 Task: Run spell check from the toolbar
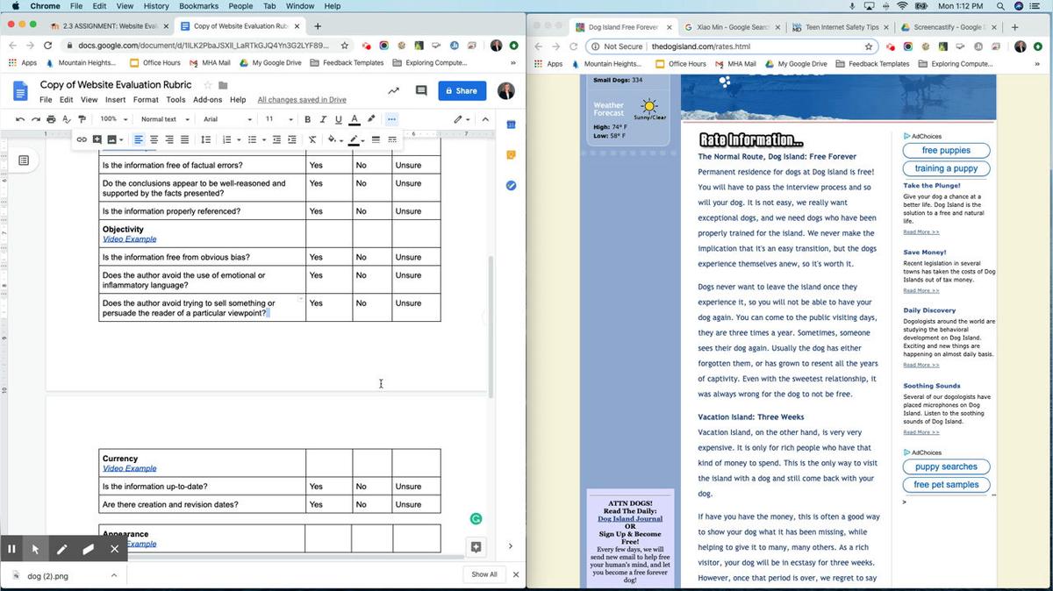point(67,119)
